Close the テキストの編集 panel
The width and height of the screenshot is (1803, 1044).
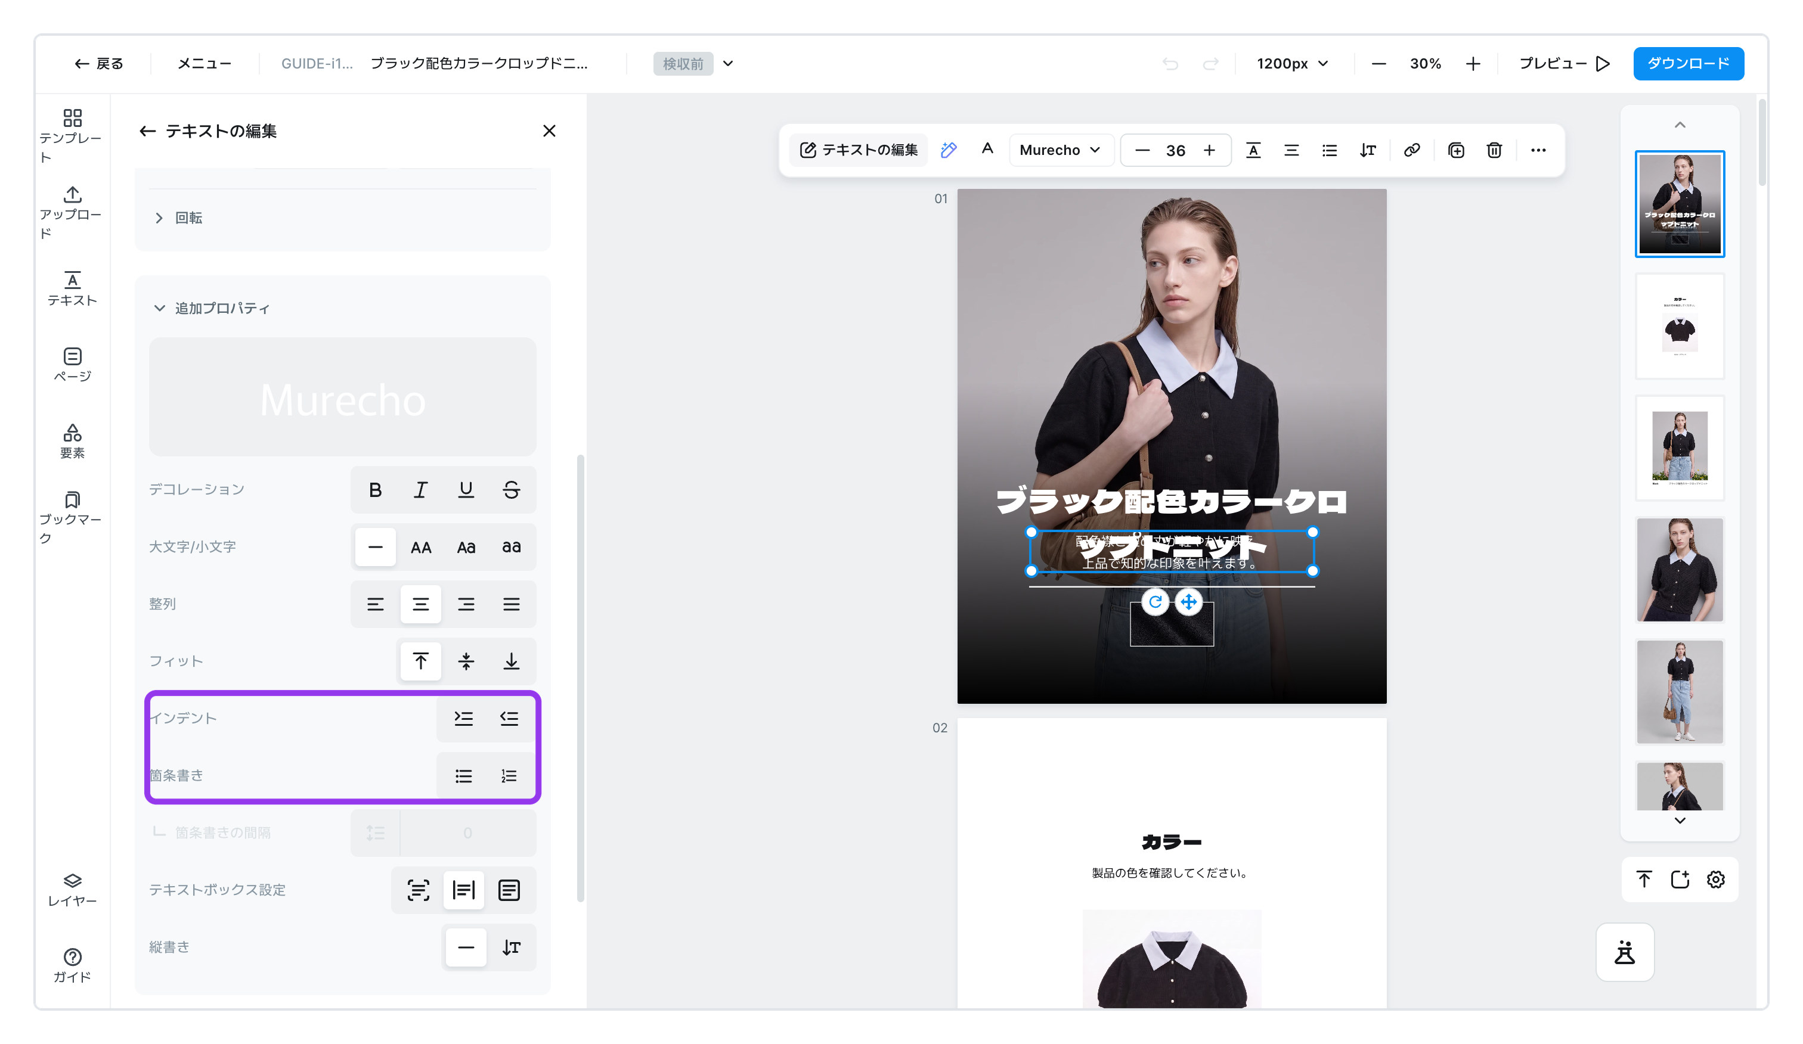coord(549,131)
